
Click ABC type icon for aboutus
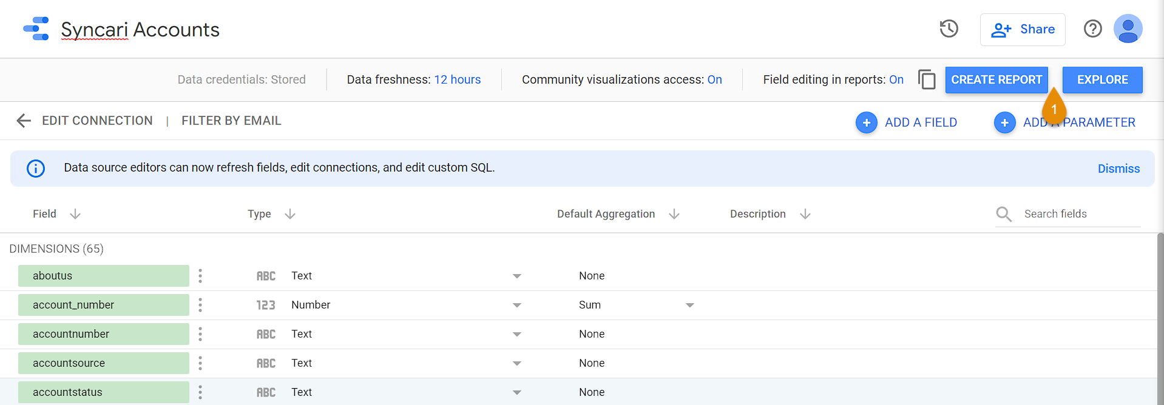[266, 276]
